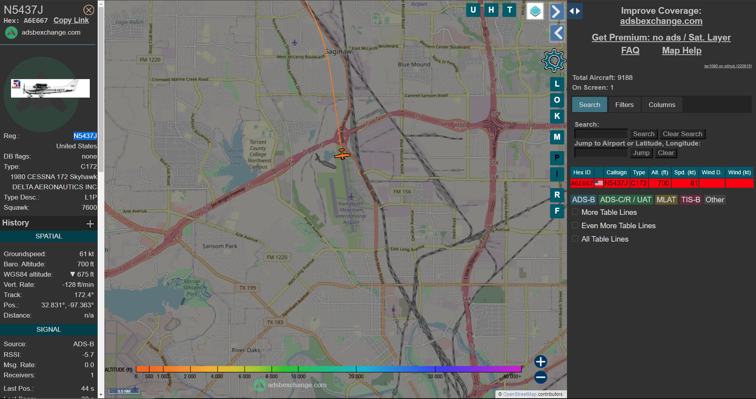Toggle the ADS-C/R / UAT source filter

pos(626,199)
